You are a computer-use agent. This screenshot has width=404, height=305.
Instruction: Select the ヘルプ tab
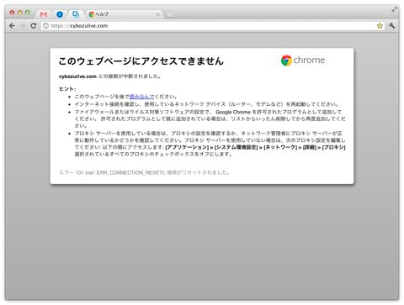tap(124, 14)
